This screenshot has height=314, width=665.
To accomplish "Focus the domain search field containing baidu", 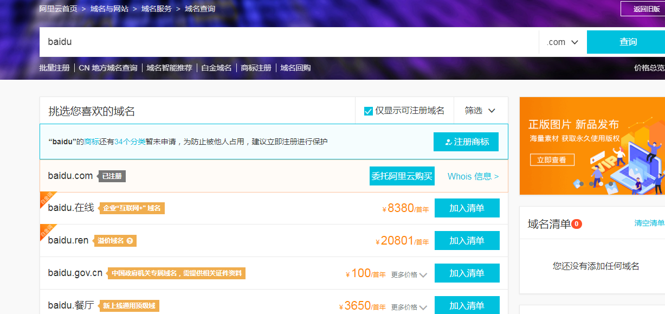I will (x=289, y=42).
